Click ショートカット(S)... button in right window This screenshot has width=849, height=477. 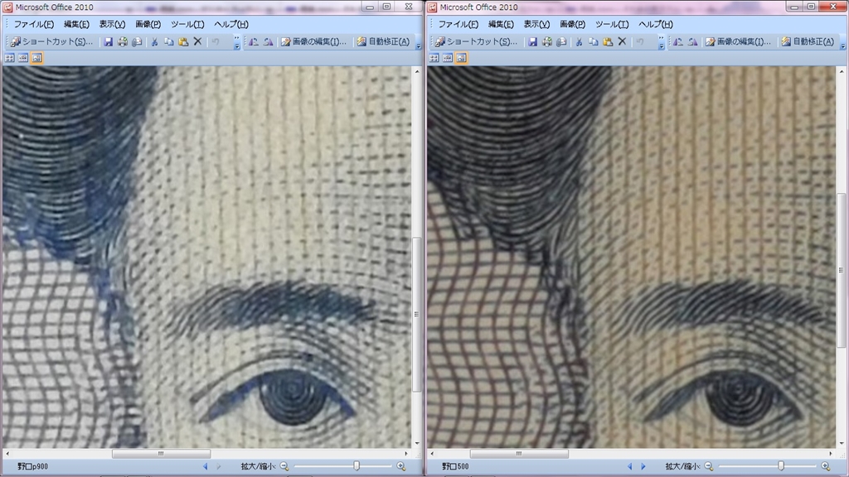(x=477, y=41)
